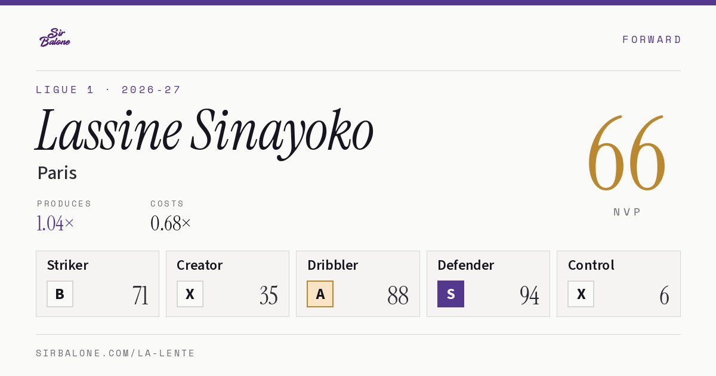Viewport: 716px width, 376px height.
Task: Click the COSTS label
Action: (x=168, y=204)
